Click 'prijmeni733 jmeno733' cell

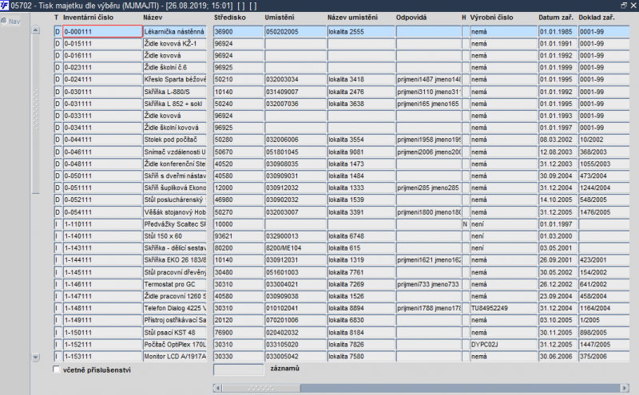pos(428,284)
